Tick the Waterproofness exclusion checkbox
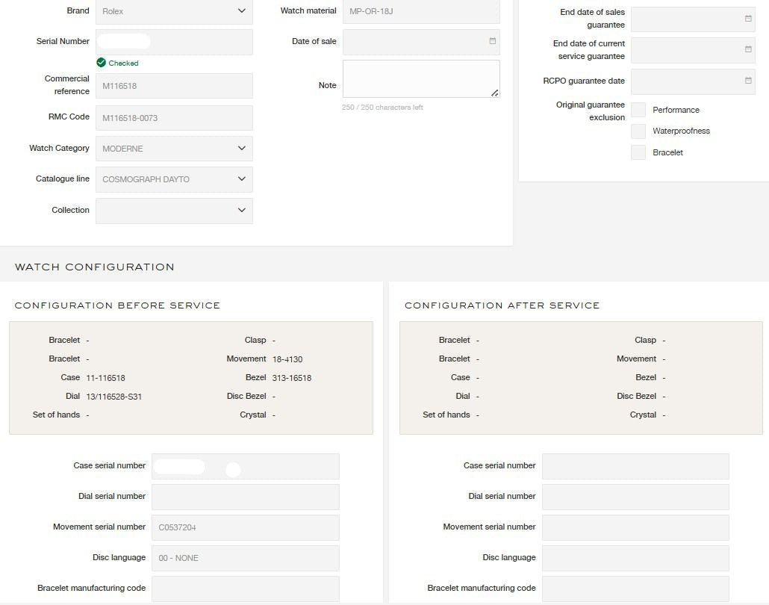The image size is (769, 605). [638, 131]
